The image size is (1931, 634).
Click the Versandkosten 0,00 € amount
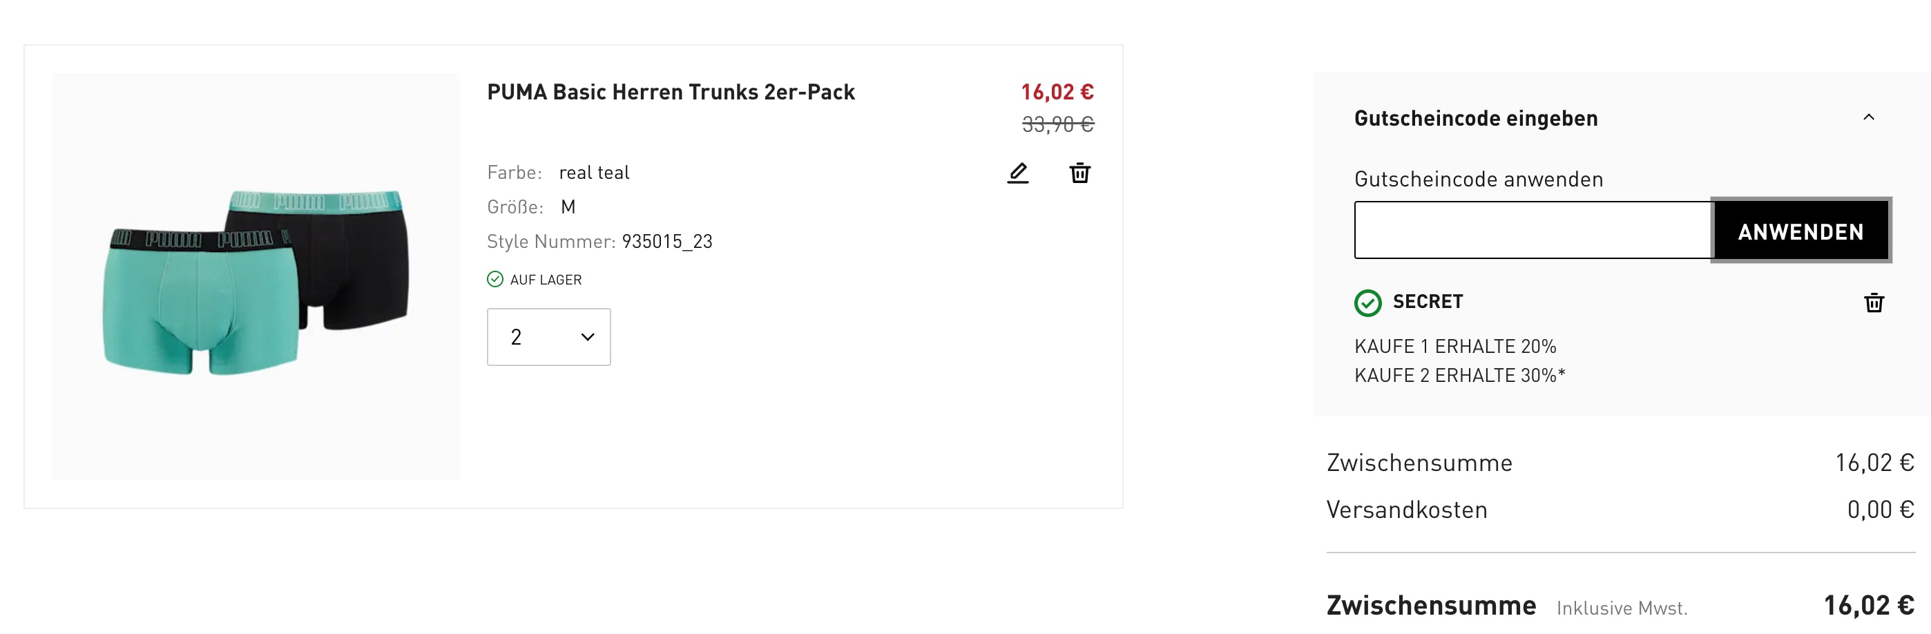[x=1880, y=510]
